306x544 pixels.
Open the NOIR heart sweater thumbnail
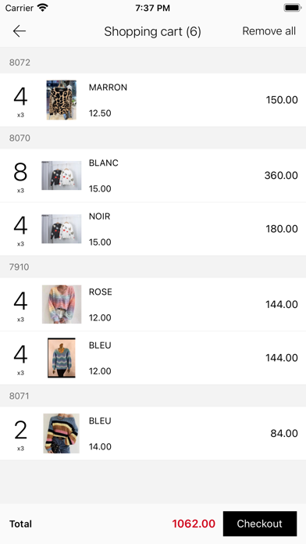pyautogui.click(x=62, y=229)
